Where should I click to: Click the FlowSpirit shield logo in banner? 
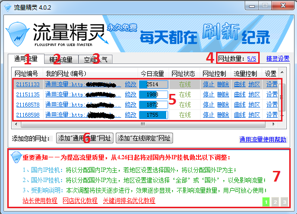tap(17, 34)
